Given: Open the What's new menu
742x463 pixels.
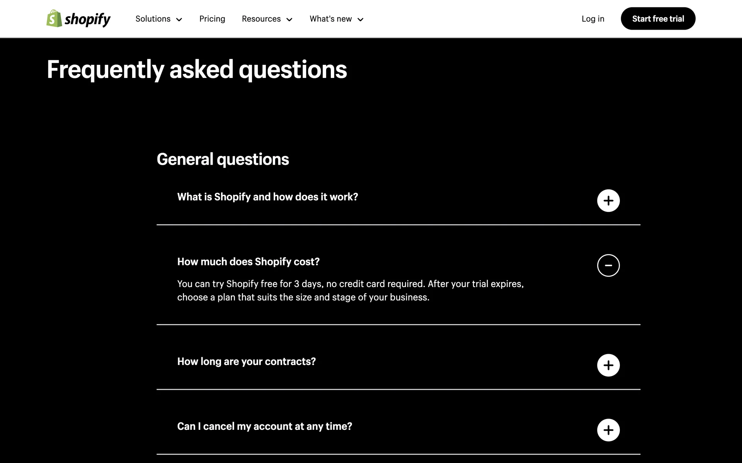Looking at the screenshot, I should (330, 19).
